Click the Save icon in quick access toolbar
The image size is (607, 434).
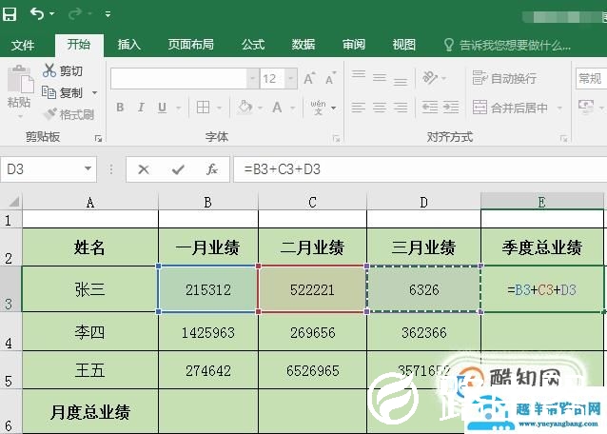coord(10,14)
